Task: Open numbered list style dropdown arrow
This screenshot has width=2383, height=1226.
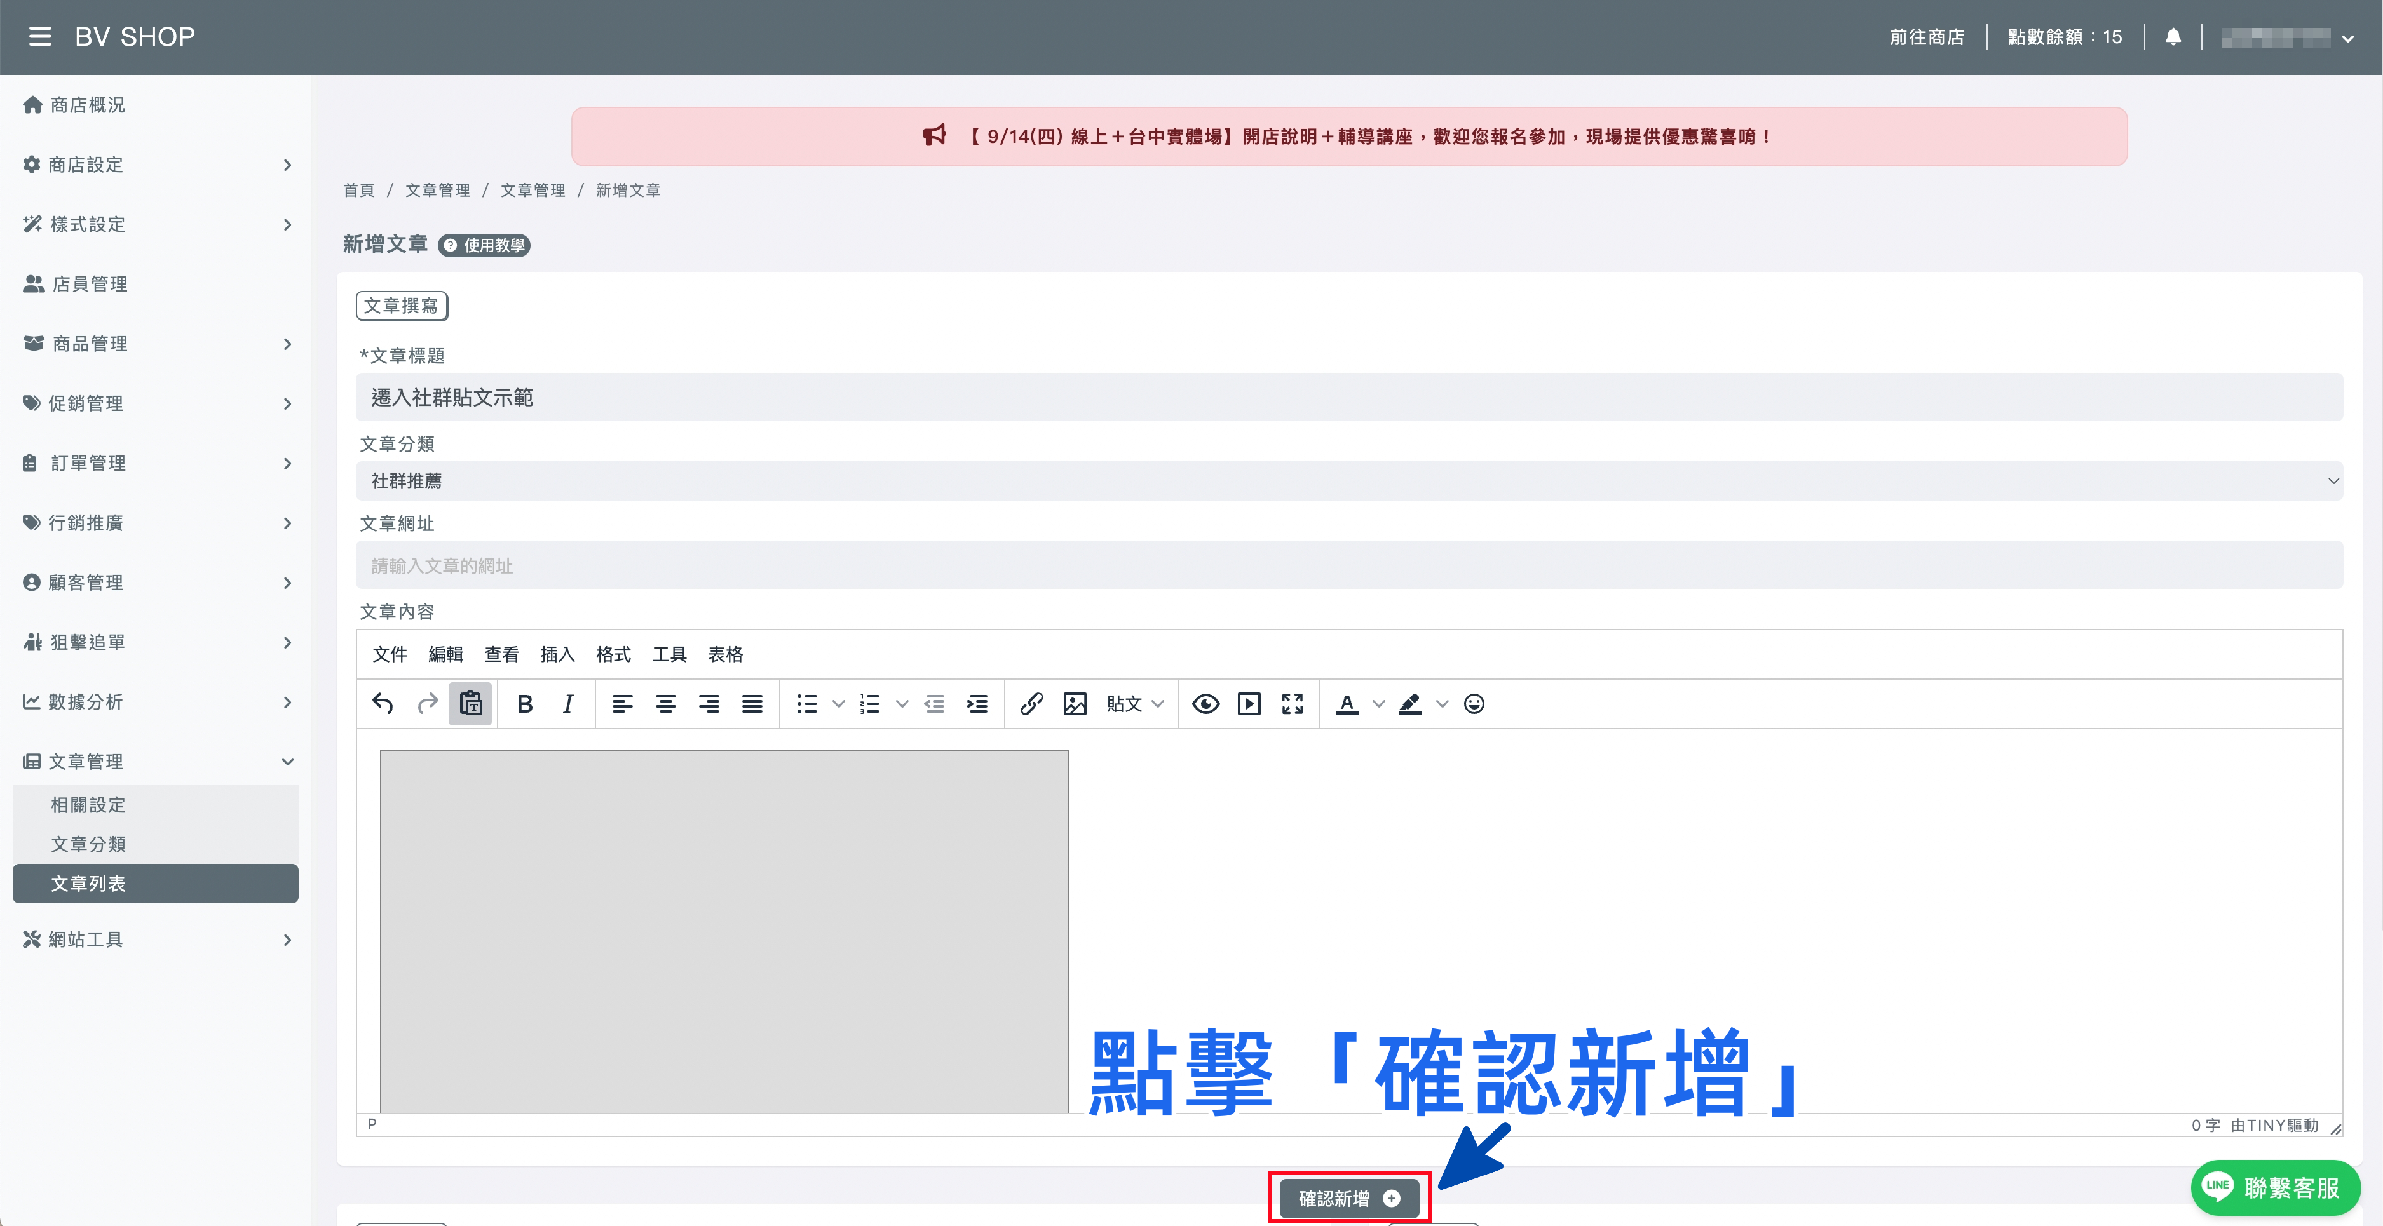Action: (902, 704)
